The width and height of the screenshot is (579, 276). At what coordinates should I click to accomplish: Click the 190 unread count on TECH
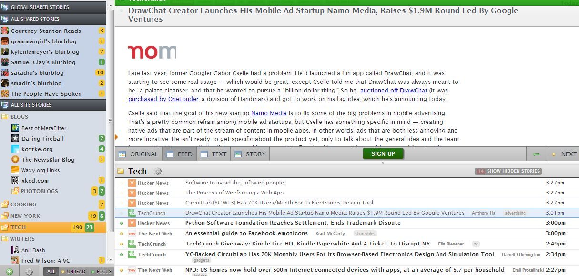coord(77,227)
